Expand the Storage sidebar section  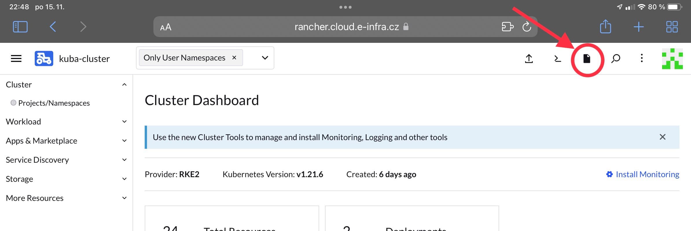(124, 179)
